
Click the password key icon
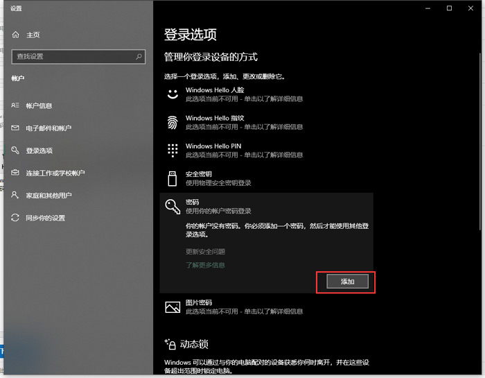pyautogui.click(x=173, y=207)
